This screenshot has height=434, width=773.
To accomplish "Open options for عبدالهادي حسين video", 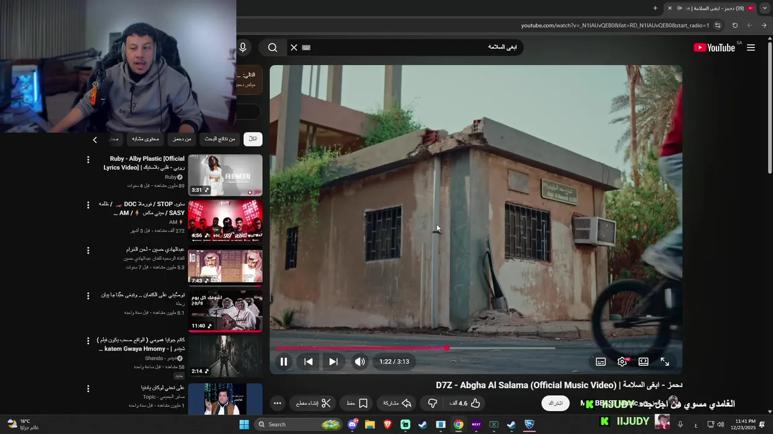I will pos(88,250).
